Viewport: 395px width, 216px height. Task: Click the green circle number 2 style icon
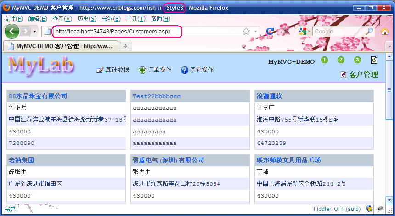(x=341, y=60)
